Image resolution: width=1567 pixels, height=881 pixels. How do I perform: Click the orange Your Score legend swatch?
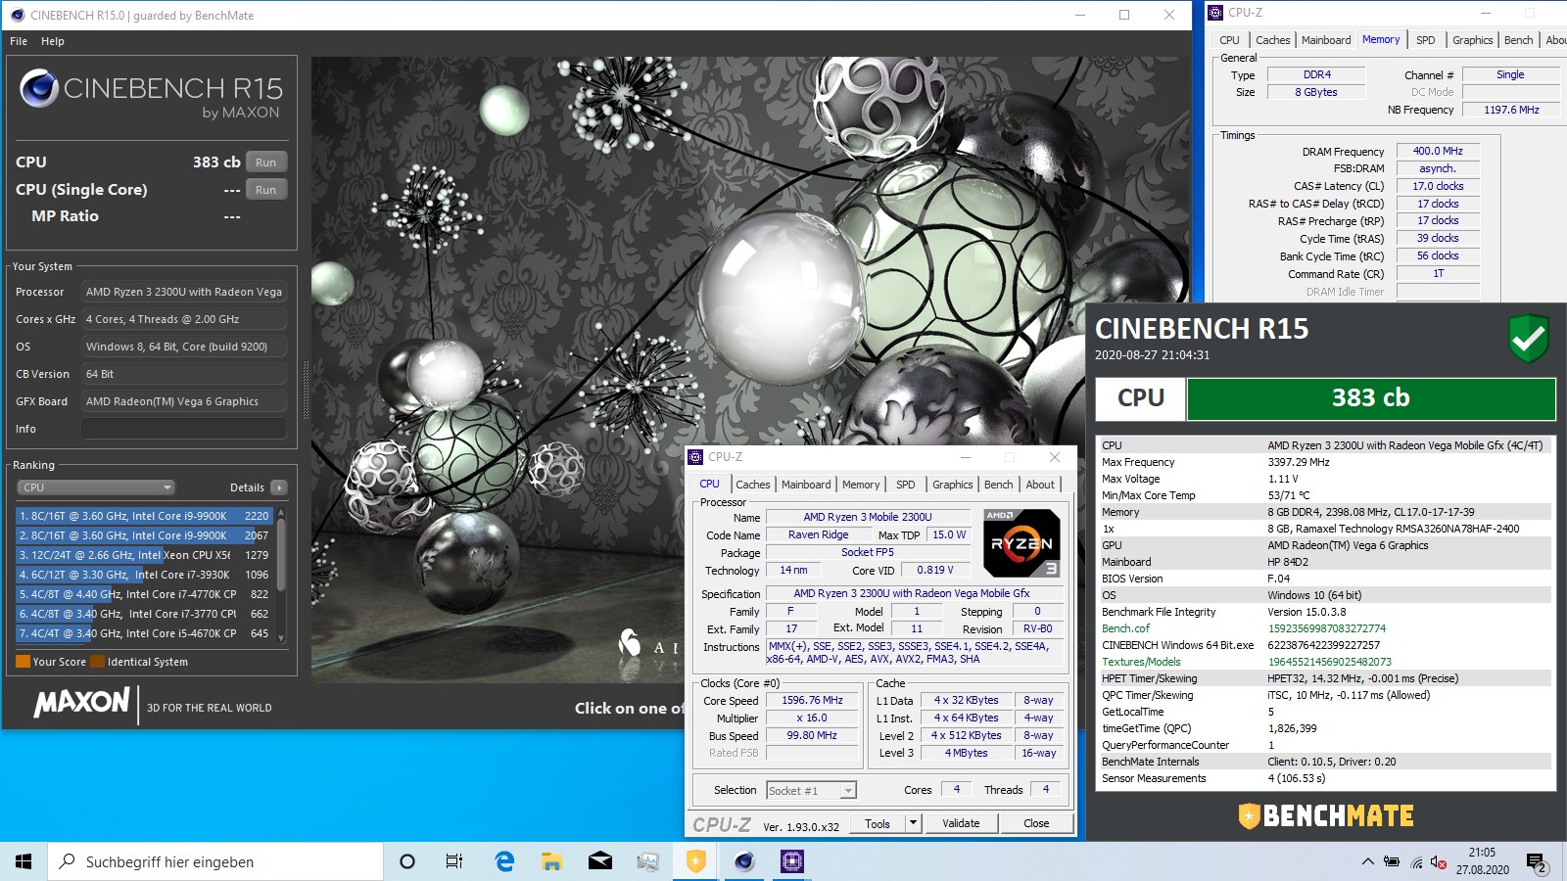pyautogui.click(x=23, y=662)
